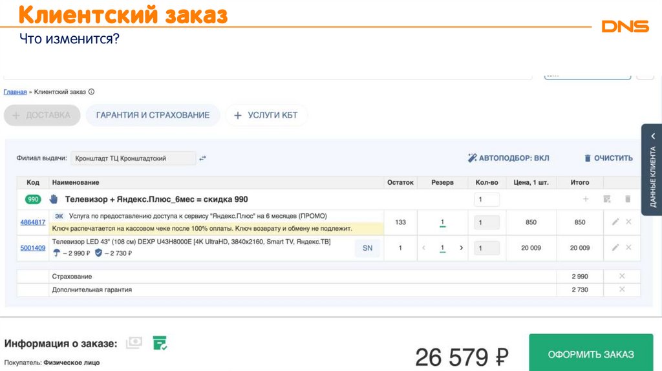Click the Кол-во field in the kit header row

pos(487,199)
